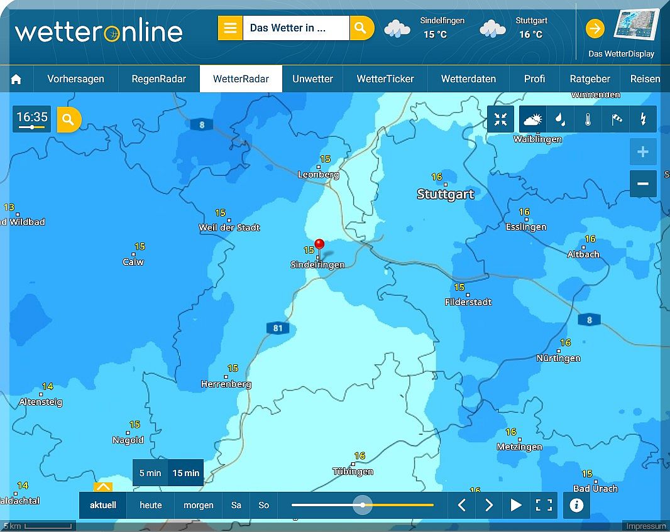
Task: Show the lightning bolt layer
Action: 643,119
